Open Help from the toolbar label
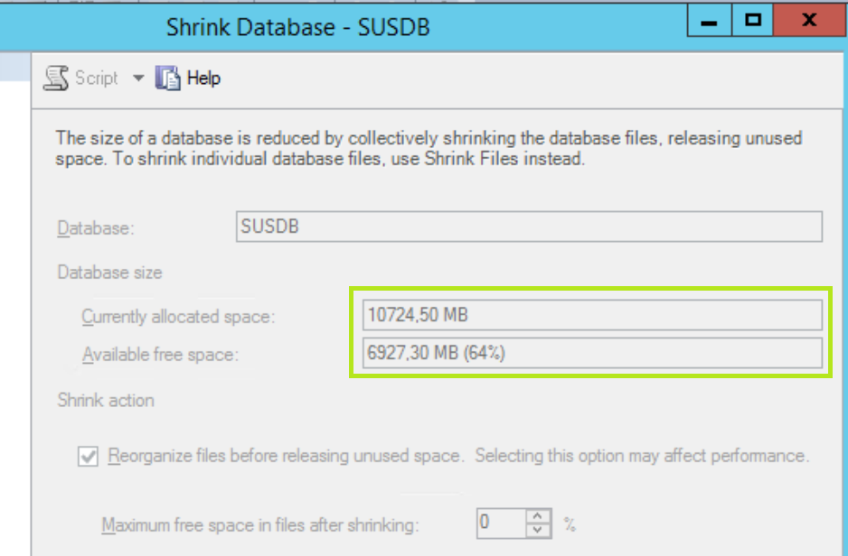 pos(203,79)
